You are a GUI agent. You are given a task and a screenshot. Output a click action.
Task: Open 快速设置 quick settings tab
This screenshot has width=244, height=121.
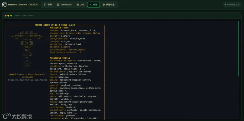[x=108, y=5]
